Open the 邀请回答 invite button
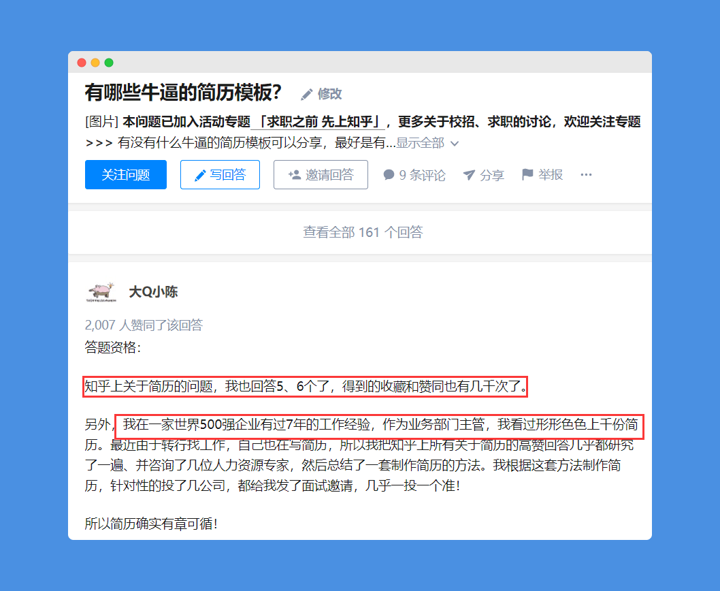The width and height of the screenshot is (720, 591). pos(321,174)
